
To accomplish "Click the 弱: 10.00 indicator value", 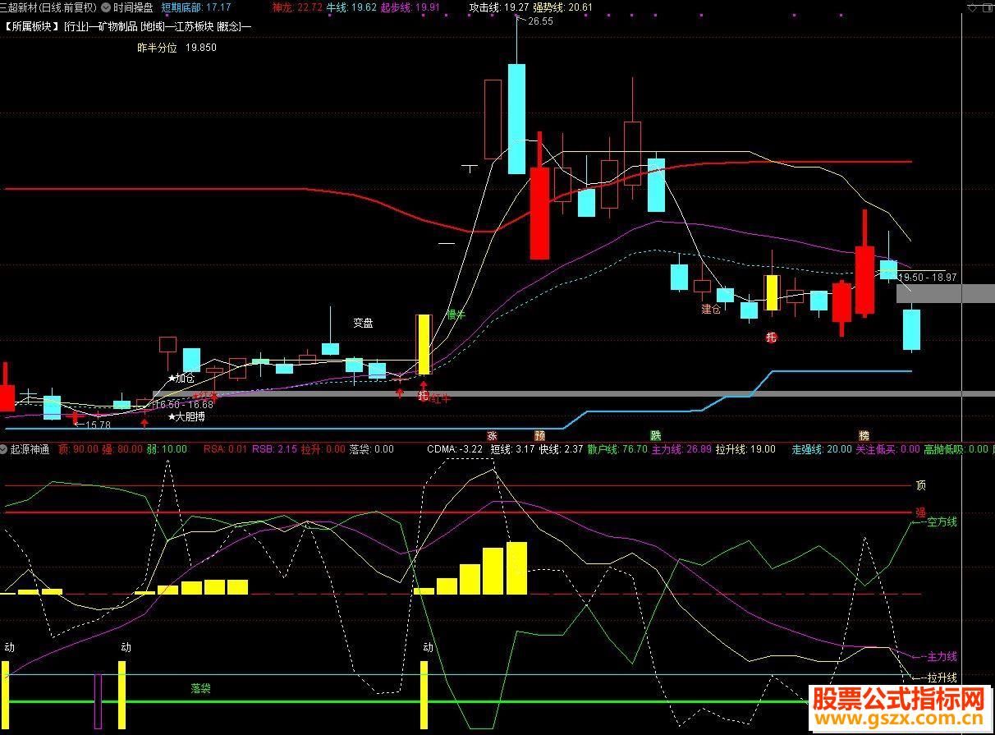I will [167, 449].
